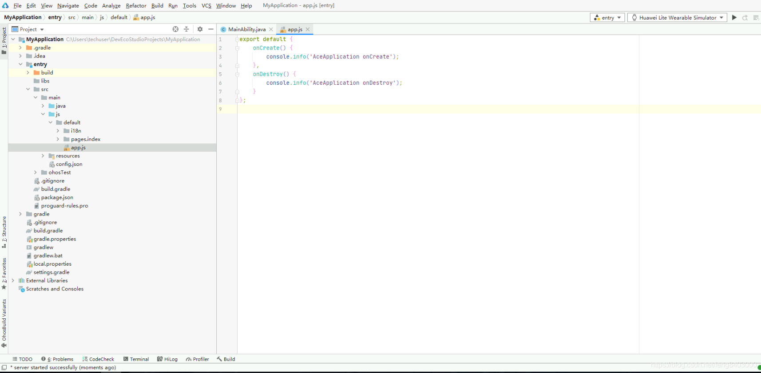Click the tool windows toggle icon in status bar corner
The image size is (761, 373).
(4, 368)
